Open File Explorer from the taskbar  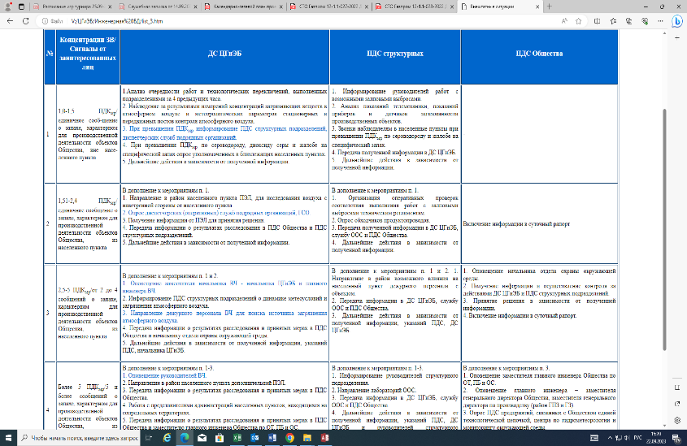tap(307, 438)
